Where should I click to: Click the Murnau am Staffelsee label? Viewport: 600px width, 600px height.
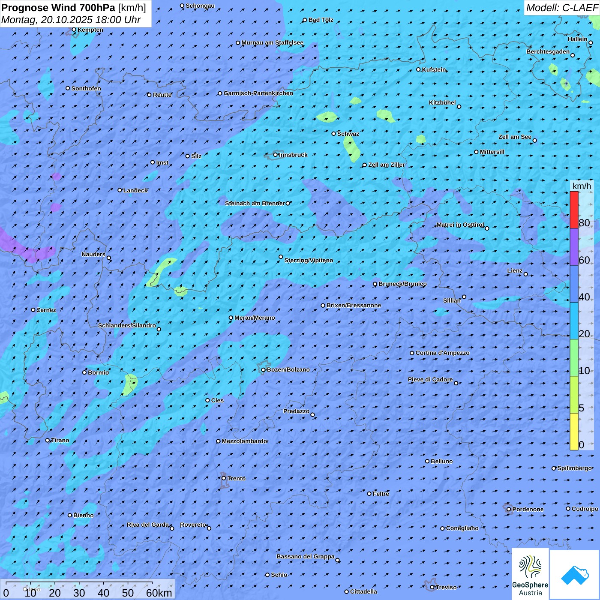click(x=272, y=42)
